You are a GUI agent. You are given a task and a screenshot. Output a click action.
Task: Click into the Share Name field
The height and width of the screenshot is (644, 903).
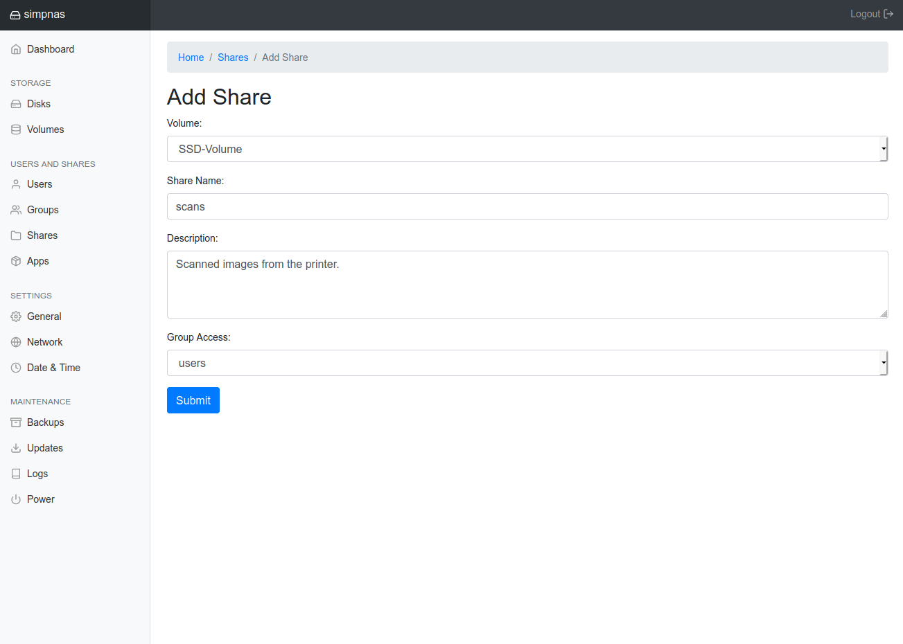tap(527, 206)
